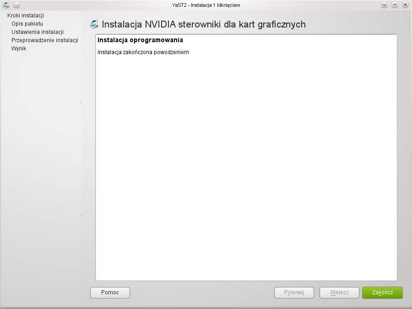This screenshot has height=309, width=412.
Task: Open the 'Ustawienia instalacji' step
Action: (37, 32)
